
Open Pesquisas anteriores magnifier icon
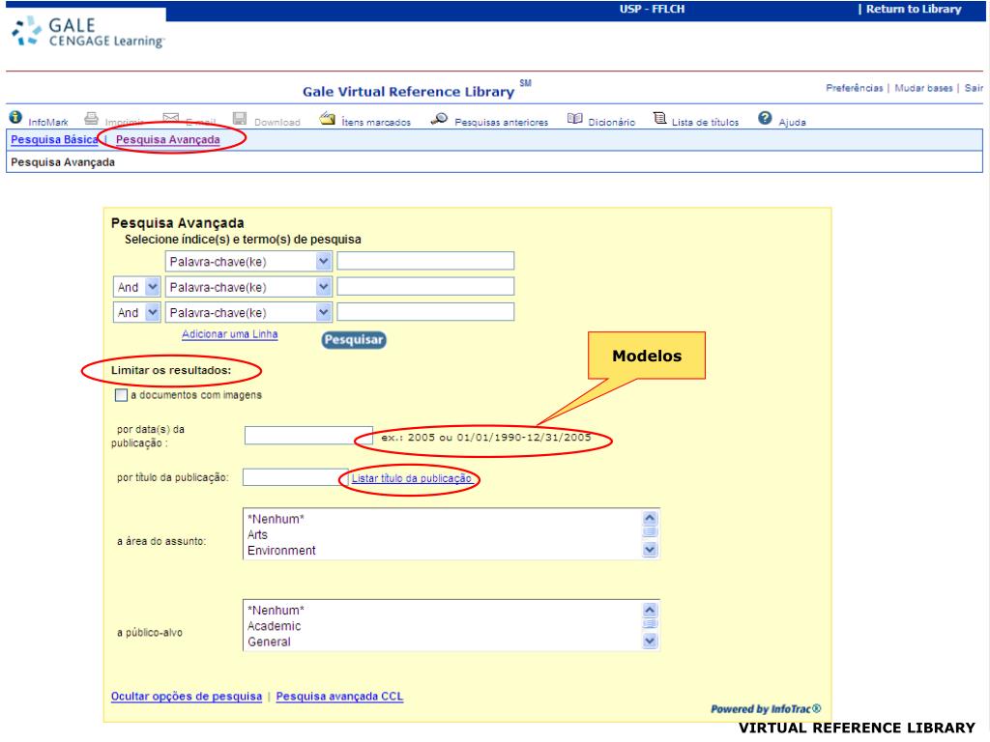click(x=439, y=119)
